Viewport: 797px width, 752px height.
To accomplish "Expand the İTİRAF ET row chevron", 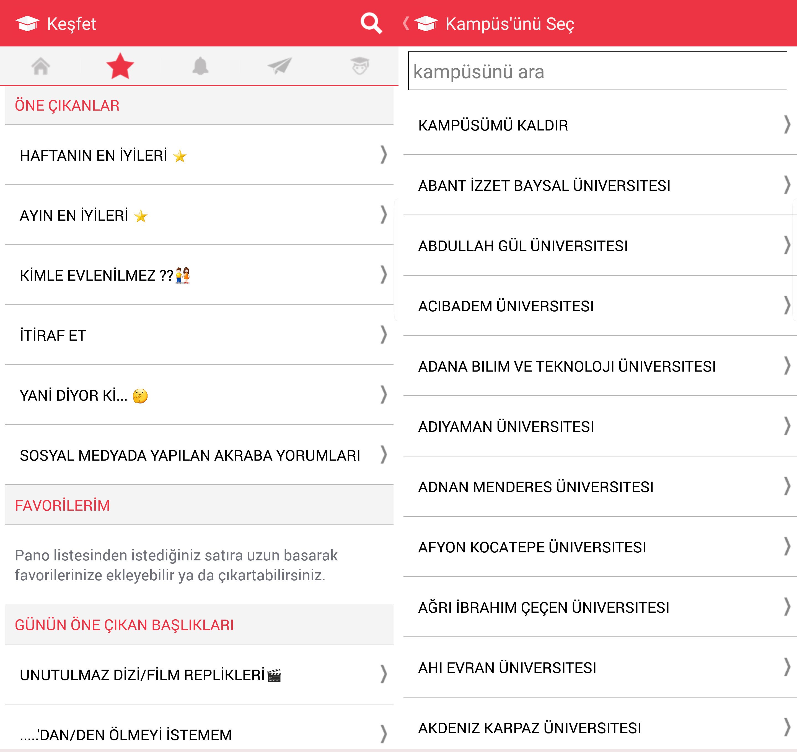I will point(384,335).
